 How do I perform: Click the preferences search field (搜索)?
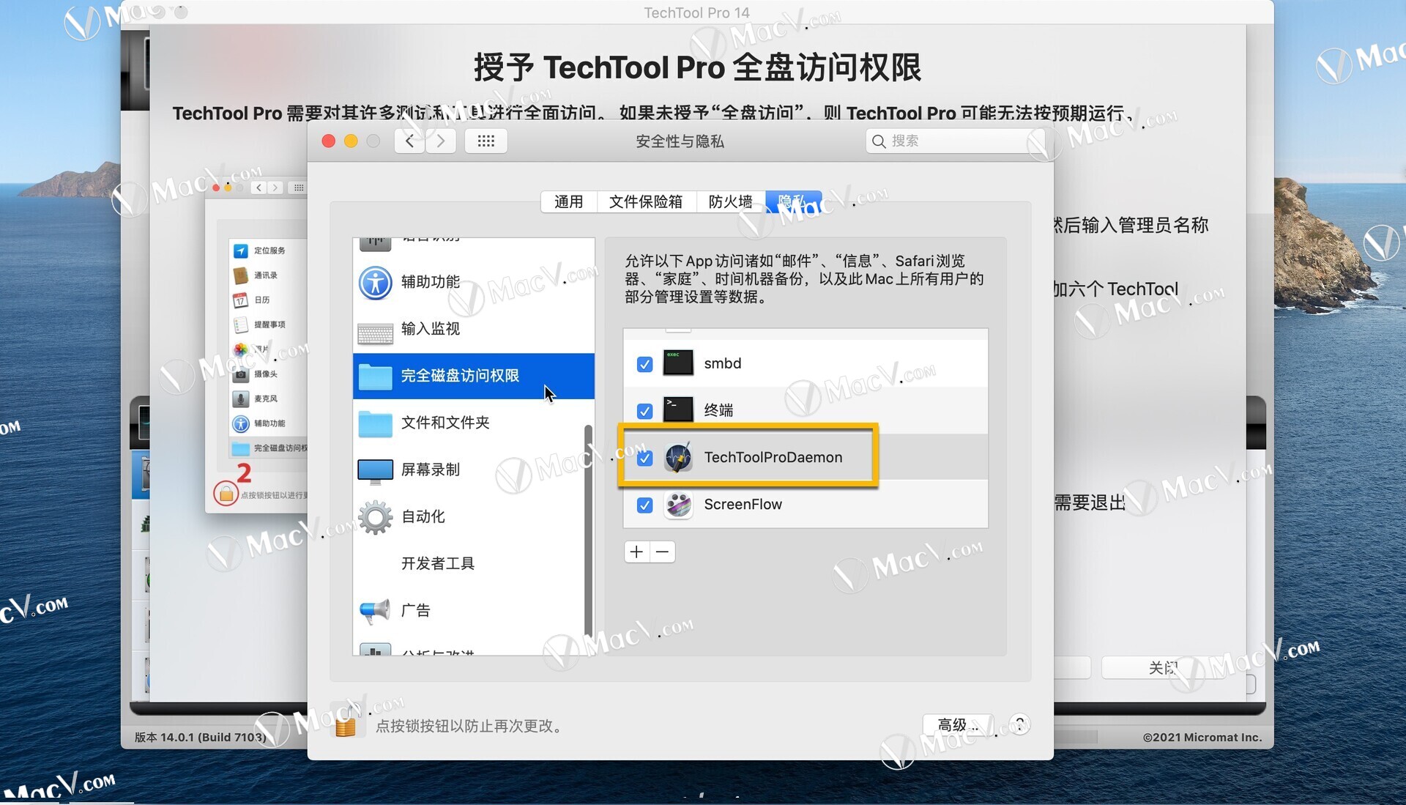coord(955,141)
